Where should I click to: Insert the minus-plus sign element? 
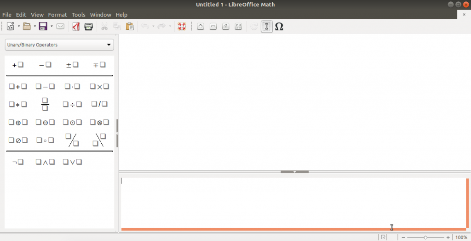point(99,65)
